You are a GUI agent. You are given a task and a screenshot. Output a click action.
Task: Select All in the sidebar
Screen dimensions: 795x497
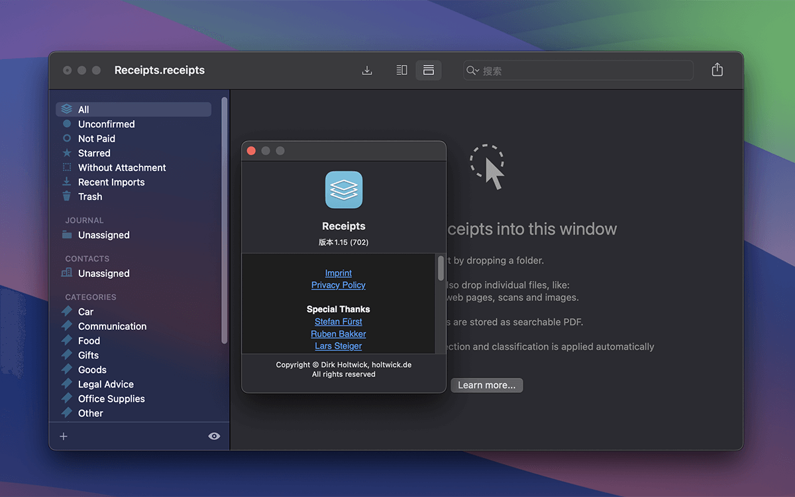pos(133,109)
